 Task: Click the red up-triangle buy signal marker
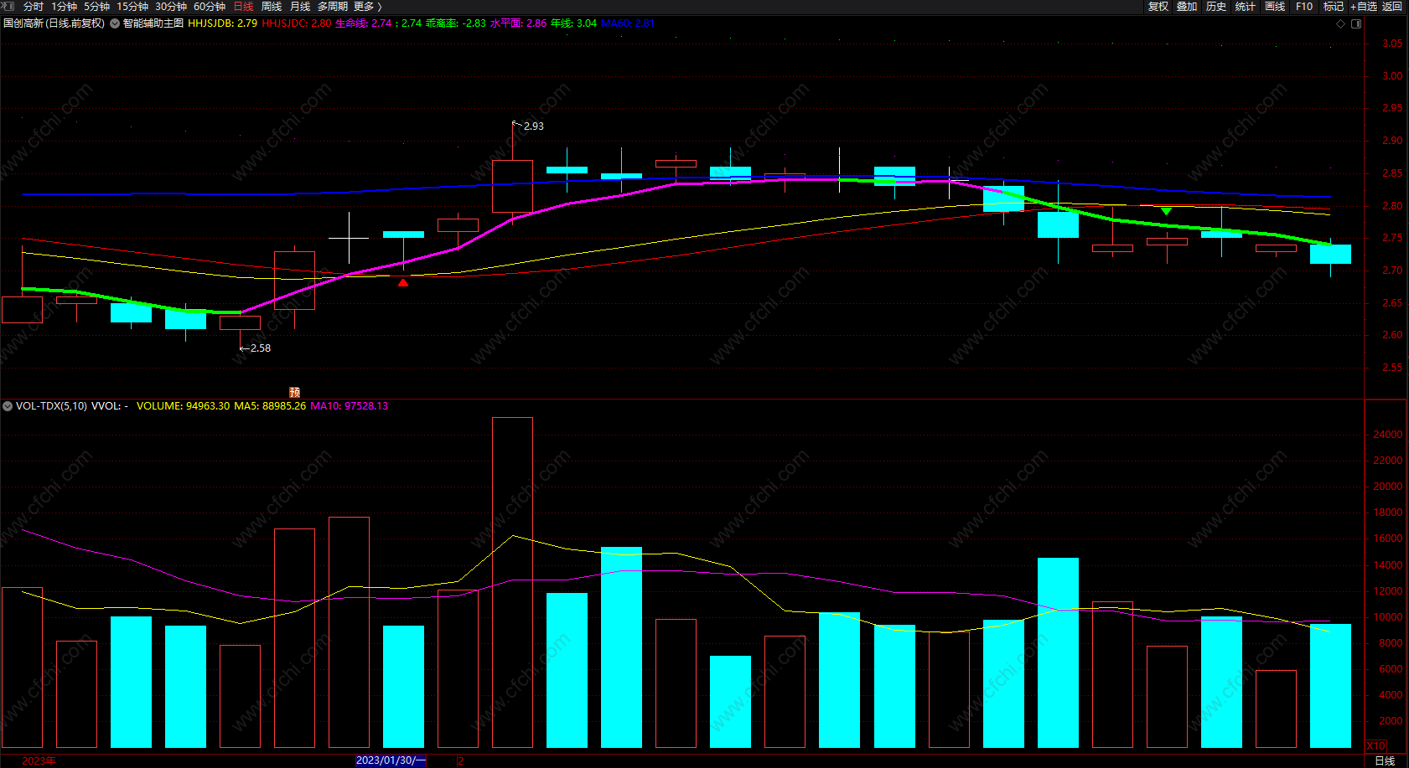tap(403, 283)
